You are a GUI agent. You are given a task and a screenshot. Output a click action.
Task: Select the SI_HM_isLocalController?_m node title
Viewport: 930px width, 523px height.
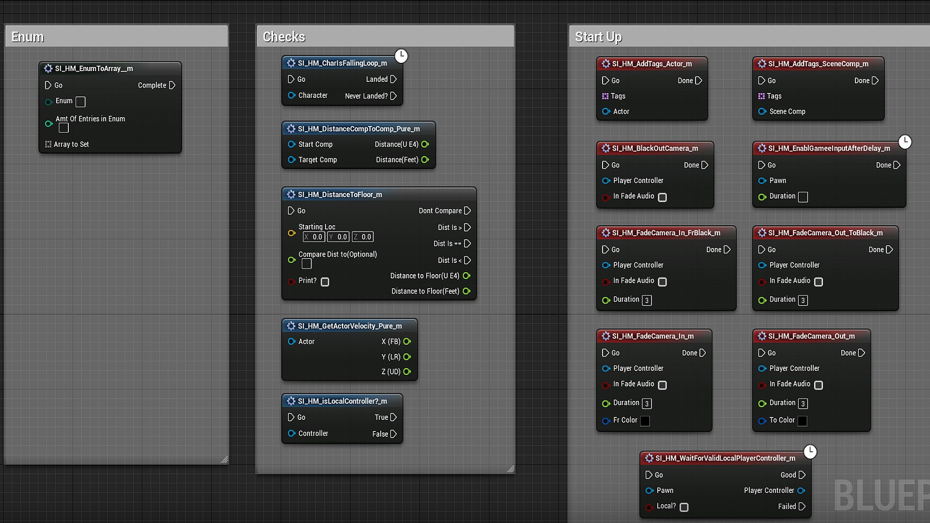pyautogui.click(x=342, y=401)
